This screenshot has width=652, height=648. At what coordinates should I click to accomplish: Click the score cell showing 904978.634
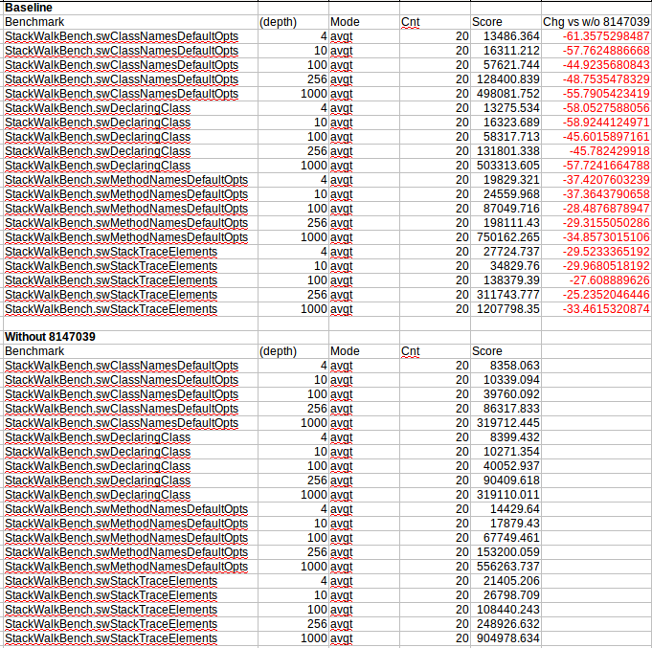[x=509, y=638]
